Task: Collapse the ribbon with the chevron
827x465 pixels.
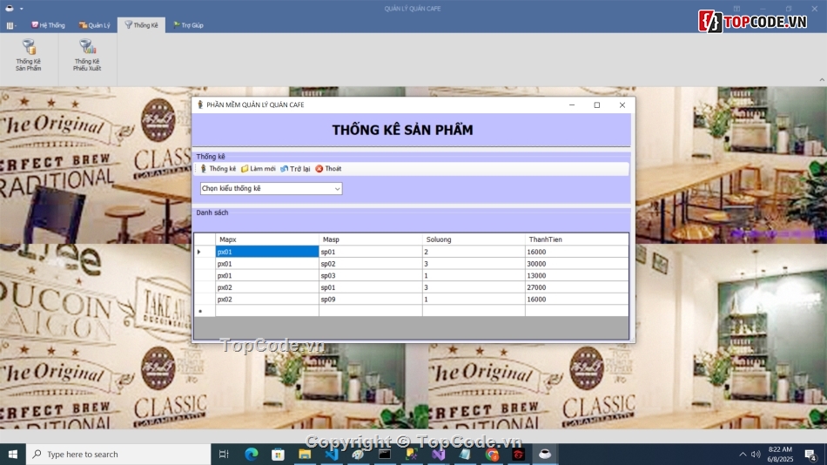Action: (x=822, y=80)
